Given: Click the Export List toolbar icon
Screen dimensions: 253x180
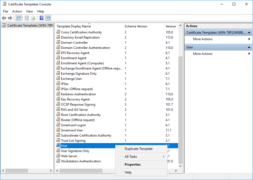Looking at the screenshot, I should (x=33, y=18).
